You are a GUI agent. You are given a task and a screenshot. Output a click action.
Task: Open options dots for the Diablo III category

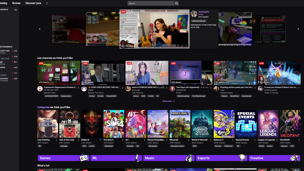click(101, 140)
